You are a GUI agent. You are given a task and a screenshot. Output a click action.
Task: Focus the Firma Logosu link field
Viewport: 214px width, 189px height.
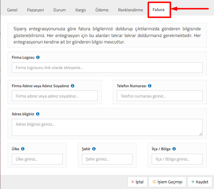pyautogui.click(x=107, y=68)
